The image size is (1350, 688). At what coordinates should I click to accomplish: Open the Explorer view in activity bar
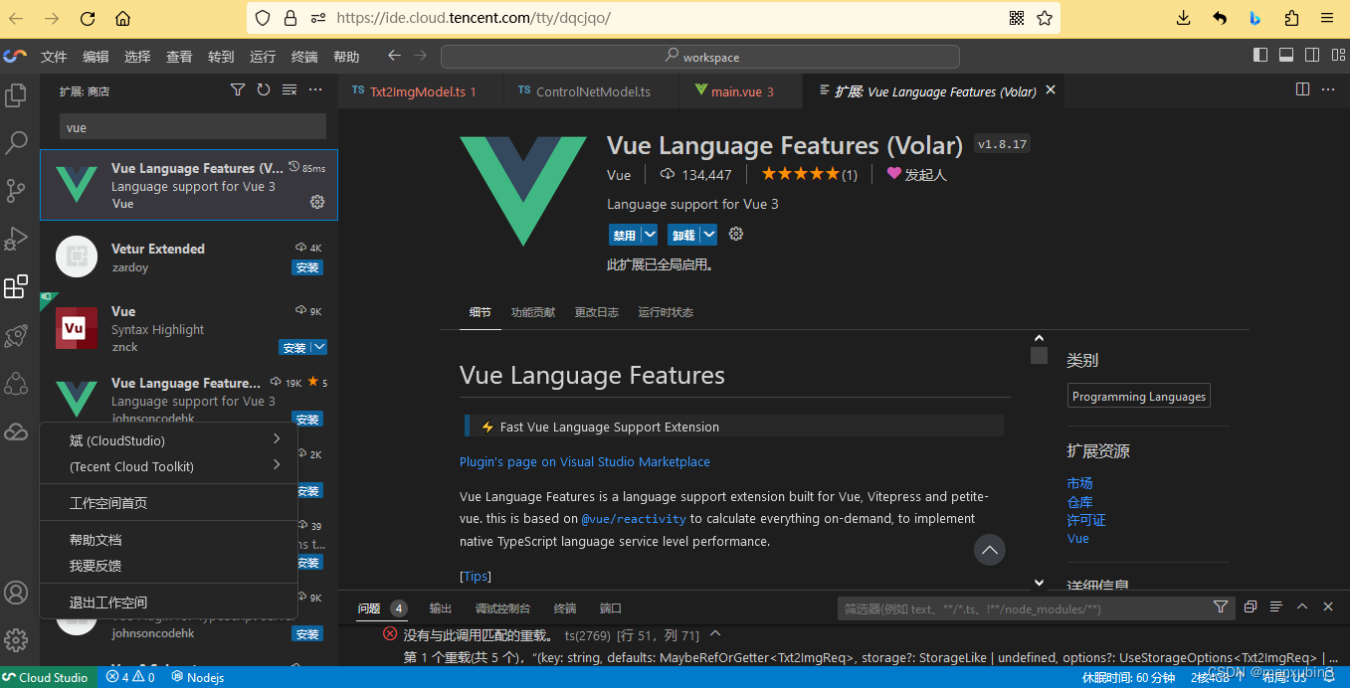[16, 95]
